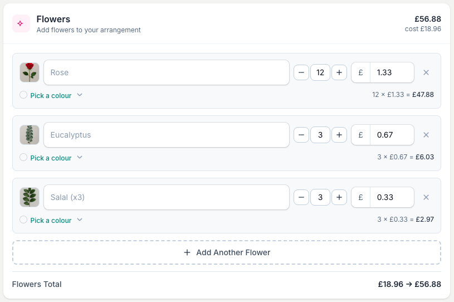Click the Salal leaf thumbnail image

[x=30, y=197]
